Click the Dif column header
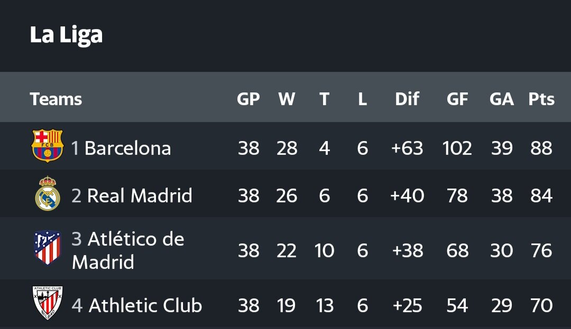The height and width of the screenshot is (329, 571). 407,99
